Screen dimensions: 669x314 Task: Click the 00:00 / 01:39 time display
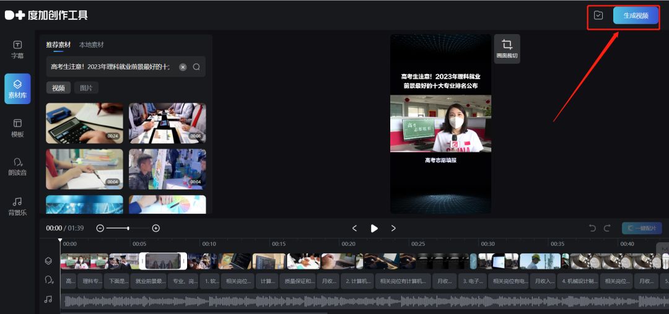(65, 229)
